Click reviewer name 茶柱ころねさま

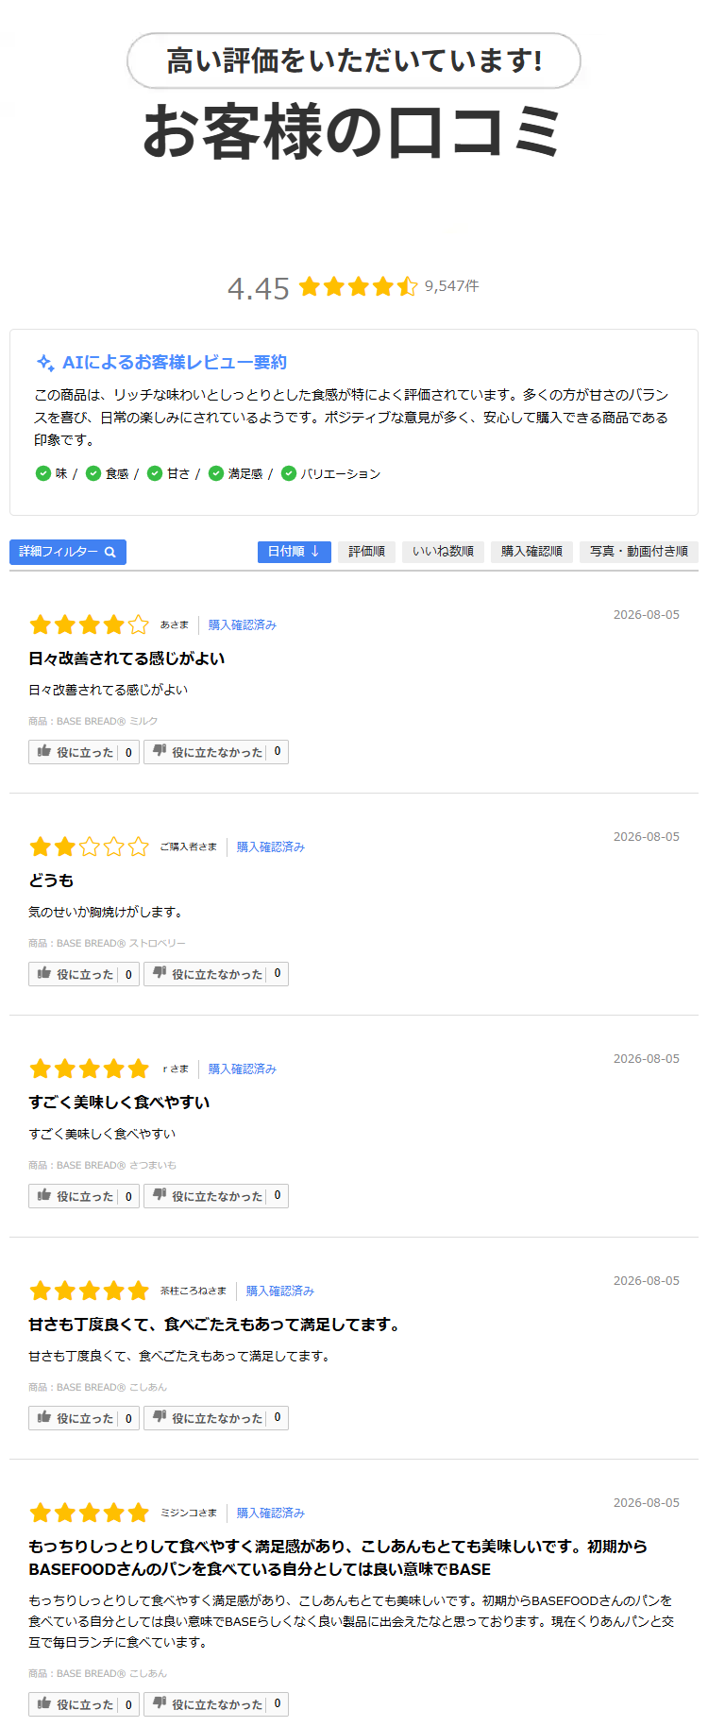(194, 1291)
